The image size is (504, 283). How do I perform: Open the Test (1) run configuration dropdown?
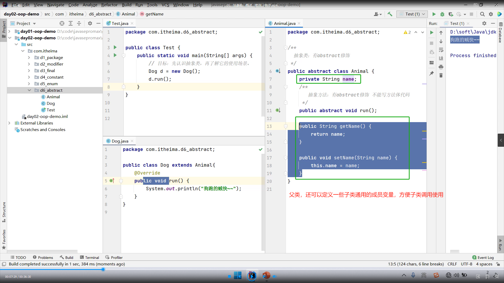[x=412, y=14]
